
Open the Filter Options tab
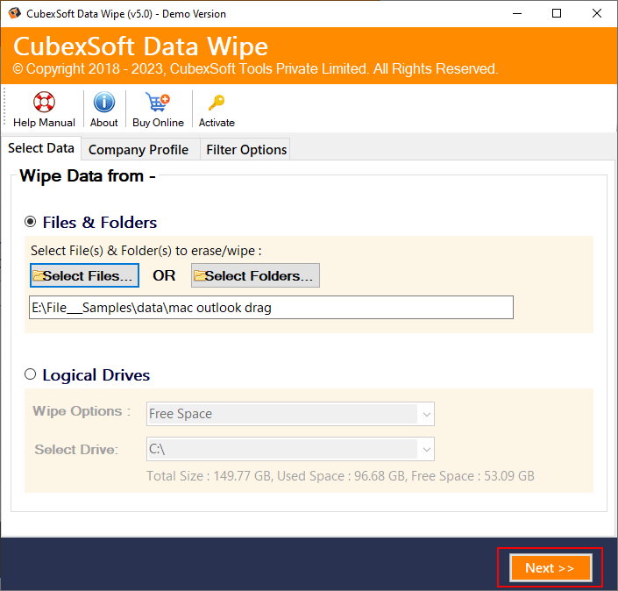(x=246, y=149)
